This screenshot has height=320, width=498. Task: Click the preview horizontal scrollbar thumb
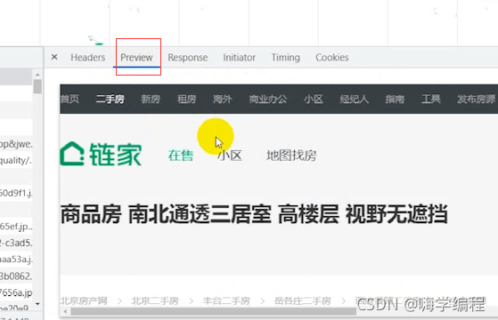tap(213, 311)
